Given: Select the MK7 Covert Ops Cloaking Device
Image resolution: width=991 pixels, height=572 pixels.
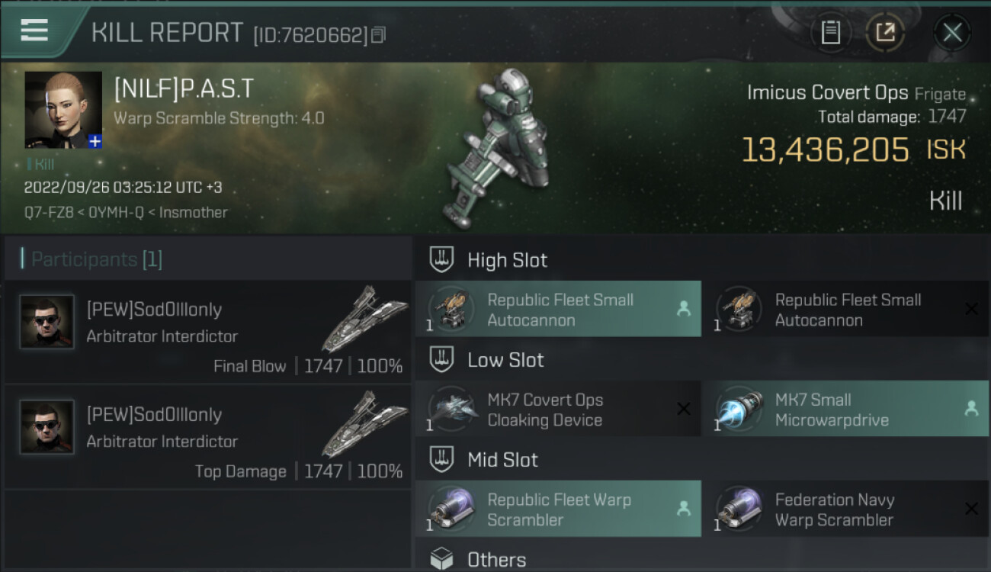Looking at the screenshot, I should point(558,410).
